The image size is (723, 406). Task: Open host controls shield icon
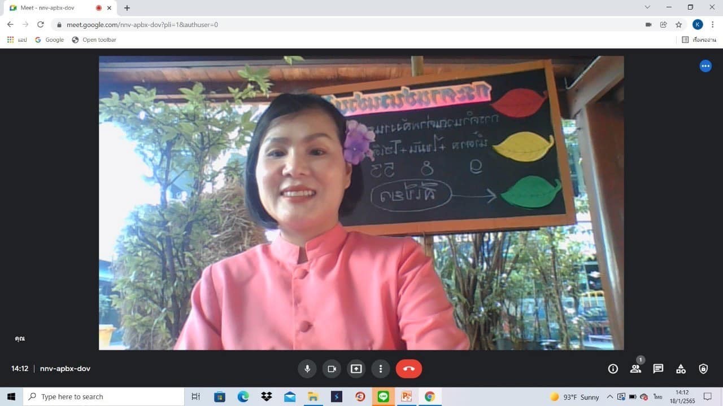coord(703,369)
